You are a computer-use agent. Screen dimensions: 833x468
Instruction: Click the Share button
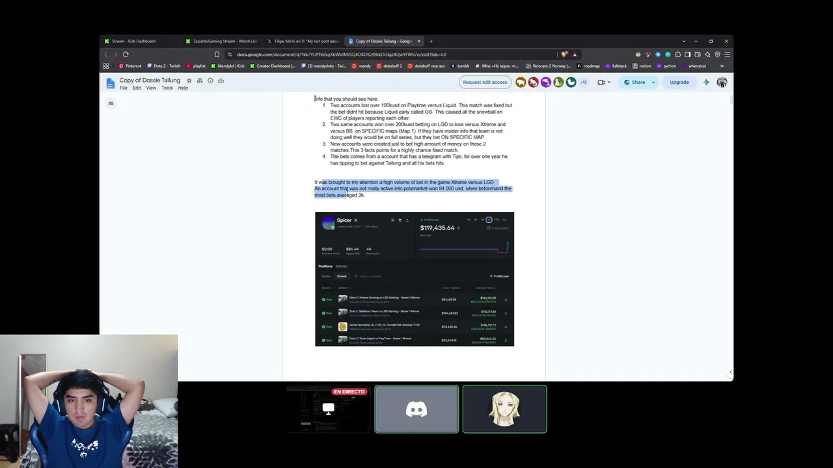pyautogui.click(x=635, y=83)
